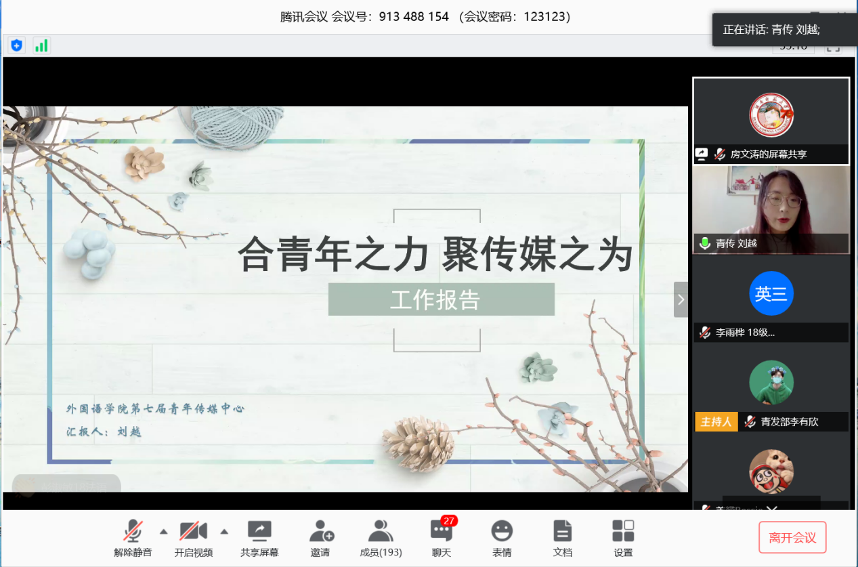This screenshot has height=567, width=858.
Task: Click the blue security shield icon
Action: tap(17, 45)
